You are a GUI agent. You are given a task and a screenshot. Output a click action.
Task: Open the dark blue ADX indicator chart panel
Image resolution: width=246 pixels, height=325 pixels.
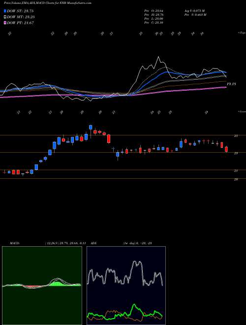tap(126, 286)
